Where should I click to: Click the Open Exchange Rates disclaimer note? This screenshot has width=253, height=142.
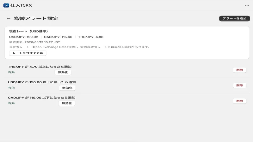tap(80, 47)
